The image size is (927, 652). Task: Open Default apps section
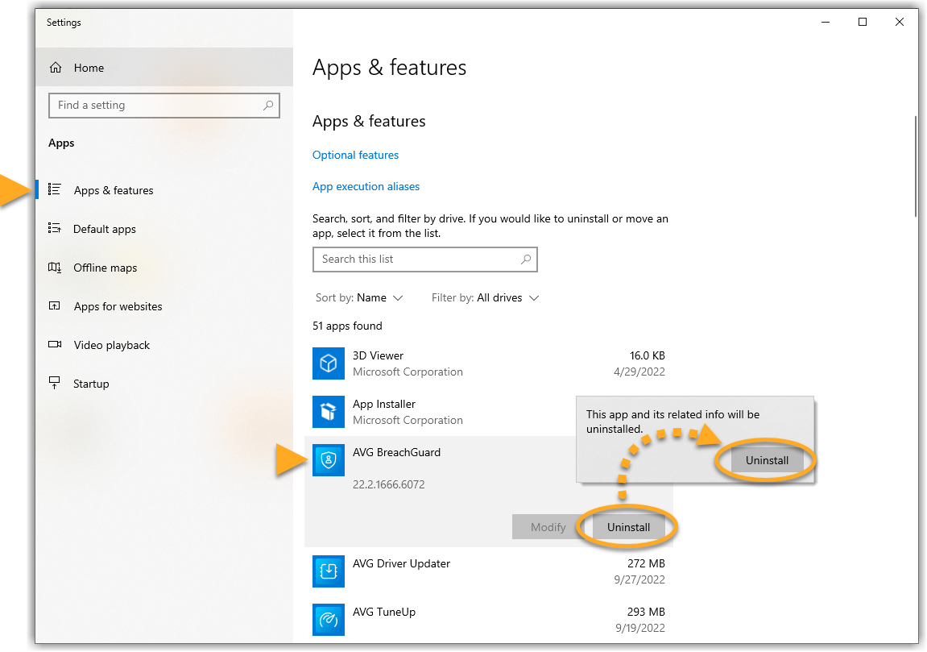click(105, 230)
